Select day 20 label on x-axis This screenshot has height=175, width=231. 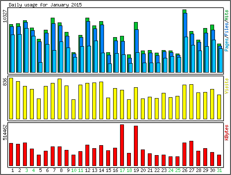coord(143,170)
